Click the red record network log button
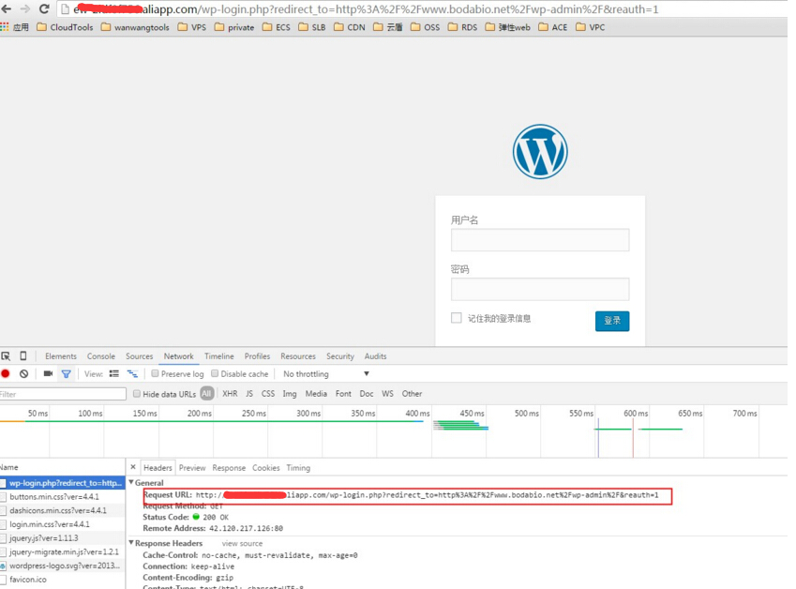Screen dimensions: 796x589 (x=6, y=373)
